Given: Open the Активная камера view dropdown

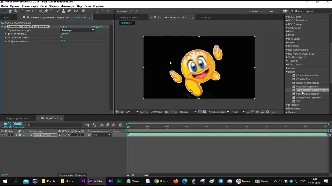Looking at the screenshot, I should click(219, 112).
